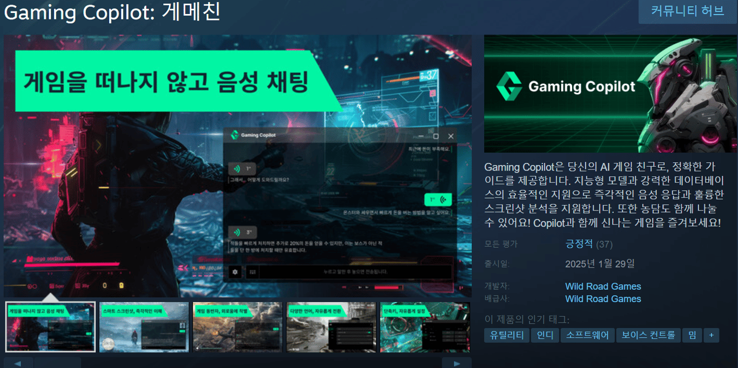
Task: Open the 커뮤니티 허브 page
Action: pyautogui.click(x=687, y=11)
